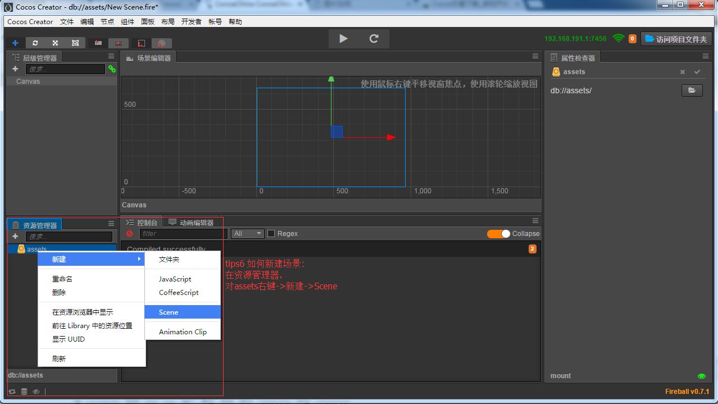
Task: Switch to the 层级管理器 tab
Action: tap(35, 58)
